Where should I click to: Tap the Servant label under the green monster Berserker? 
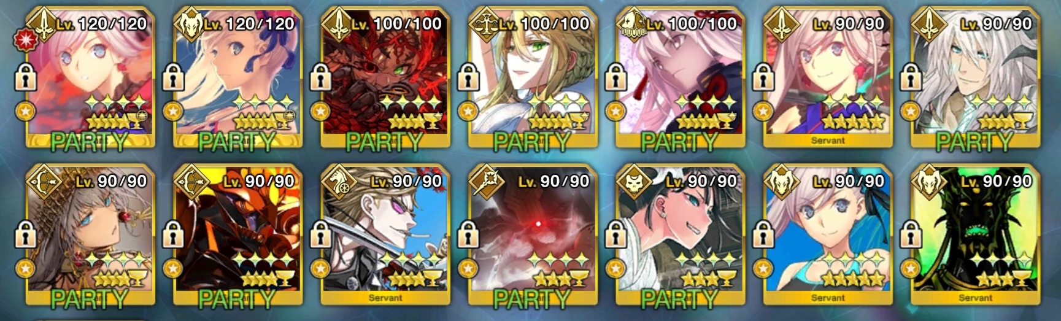click(975, 298)
